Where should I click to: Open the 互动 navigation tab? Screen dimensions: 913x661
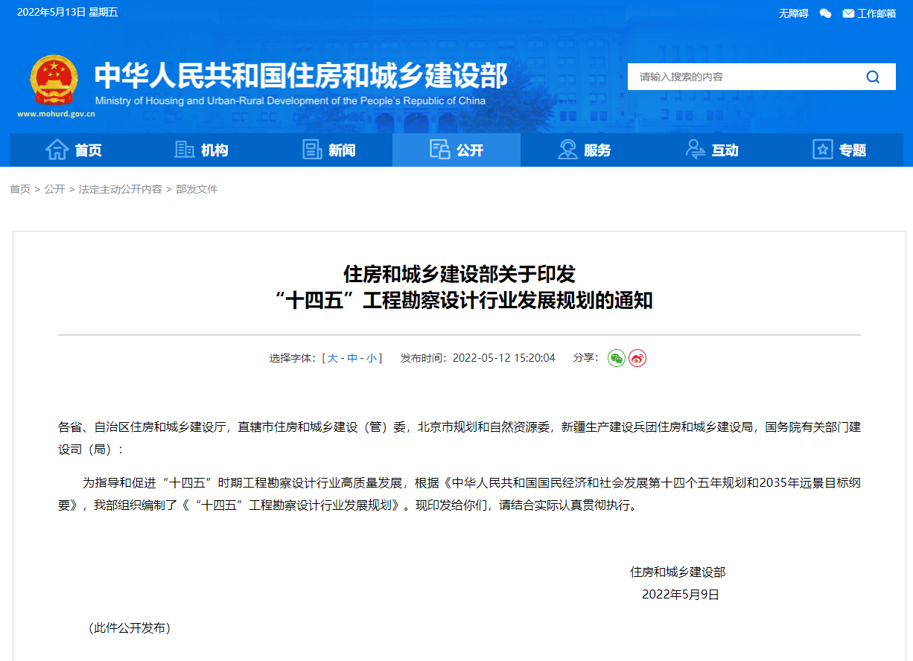coord(712,150)
